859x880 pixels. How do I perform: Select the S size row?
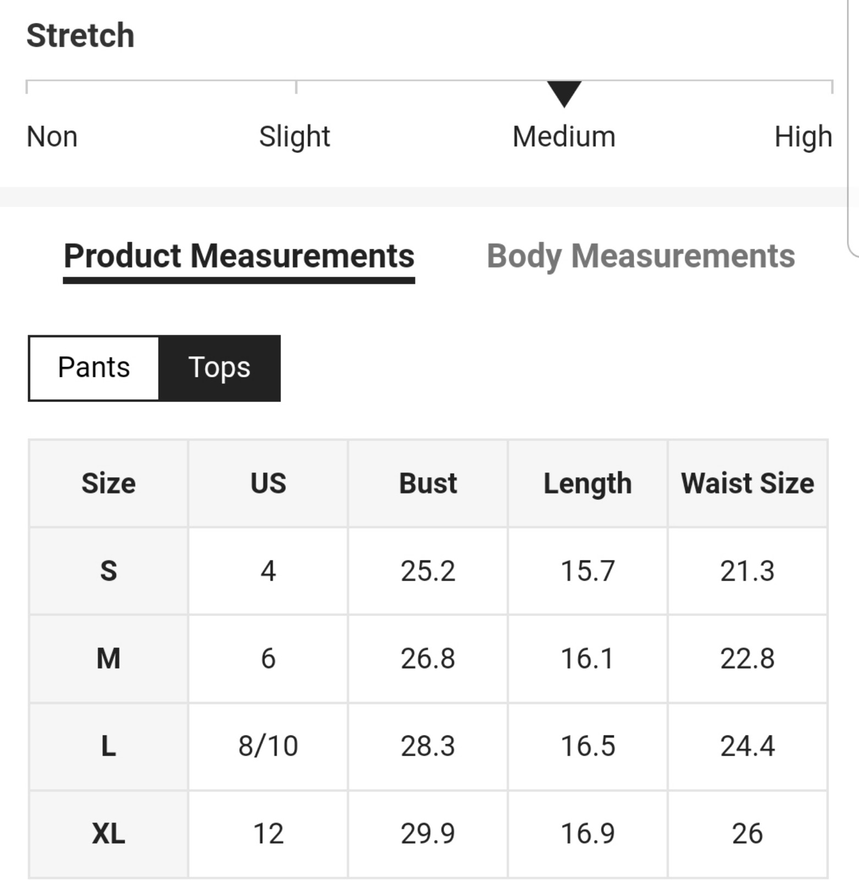click(428, 571)
